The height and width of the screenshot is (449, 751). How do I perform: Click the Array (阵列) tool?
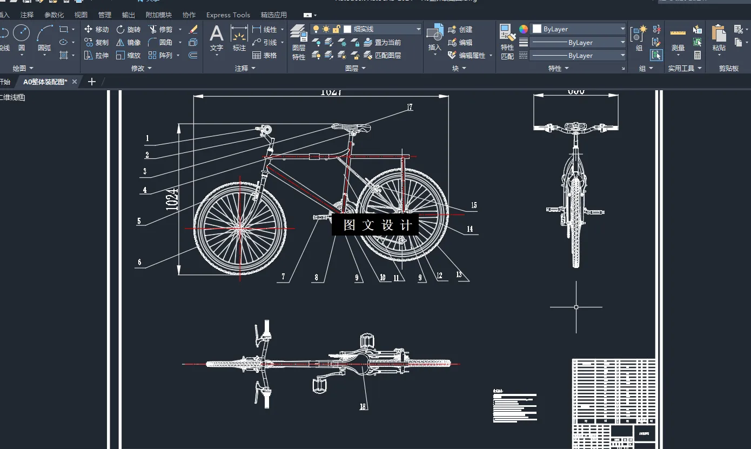[160, 55]
